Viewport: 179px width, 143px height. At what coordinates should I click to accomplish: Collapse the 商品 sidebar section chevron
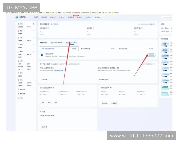(33, 31)
